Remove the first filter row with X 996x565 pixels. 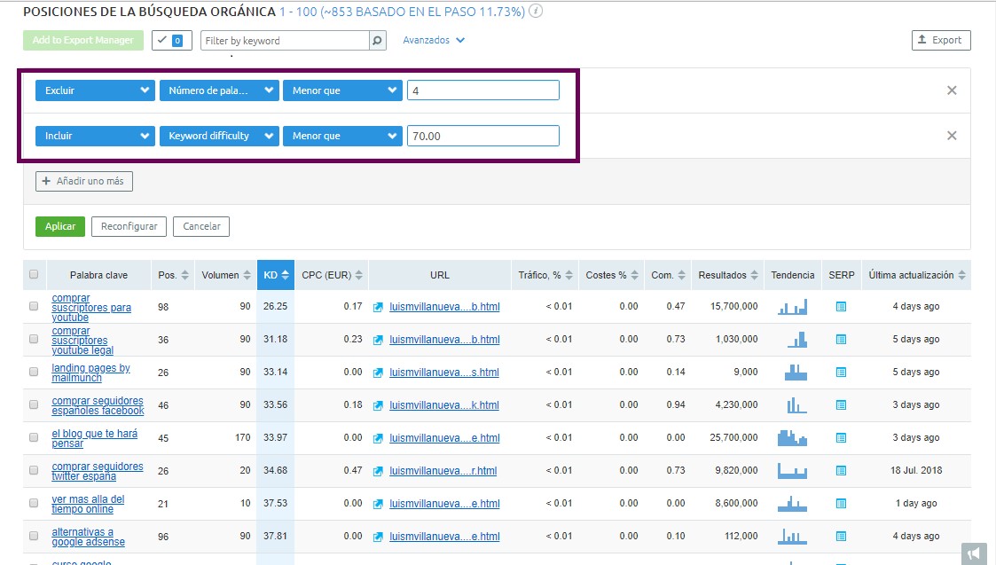pyautogui.click(x=952, y=90)
